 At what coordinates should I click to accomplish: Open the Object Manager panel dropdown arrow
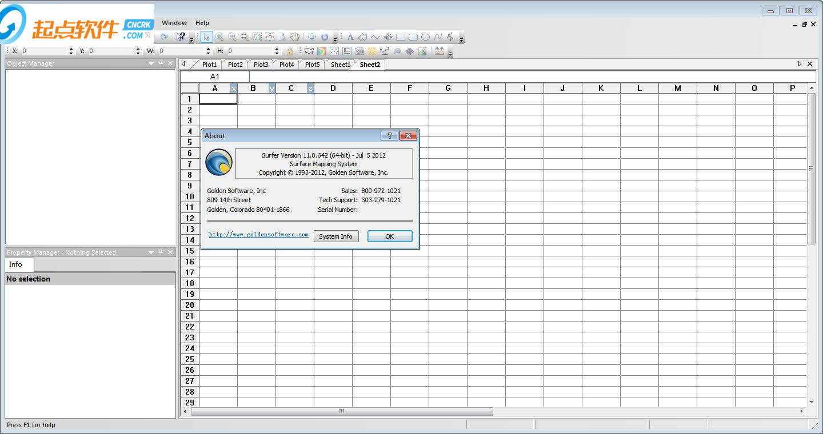(151, 63)
